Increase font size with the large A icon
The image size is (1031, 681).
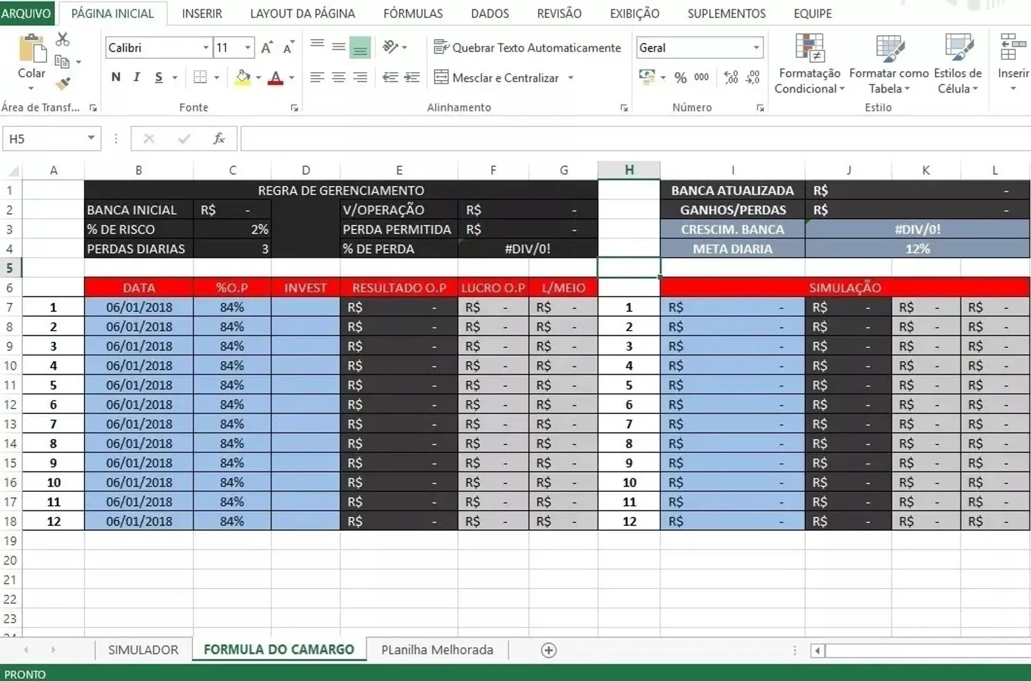pyautogui.click(x=267, y=48)
